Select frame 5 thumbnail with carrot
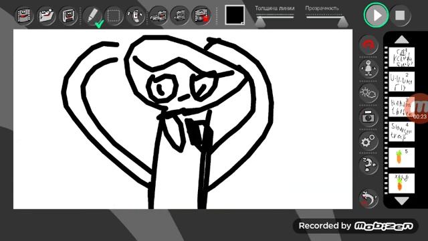The width and height of the screenshot is (428, 241). (401, 158)
